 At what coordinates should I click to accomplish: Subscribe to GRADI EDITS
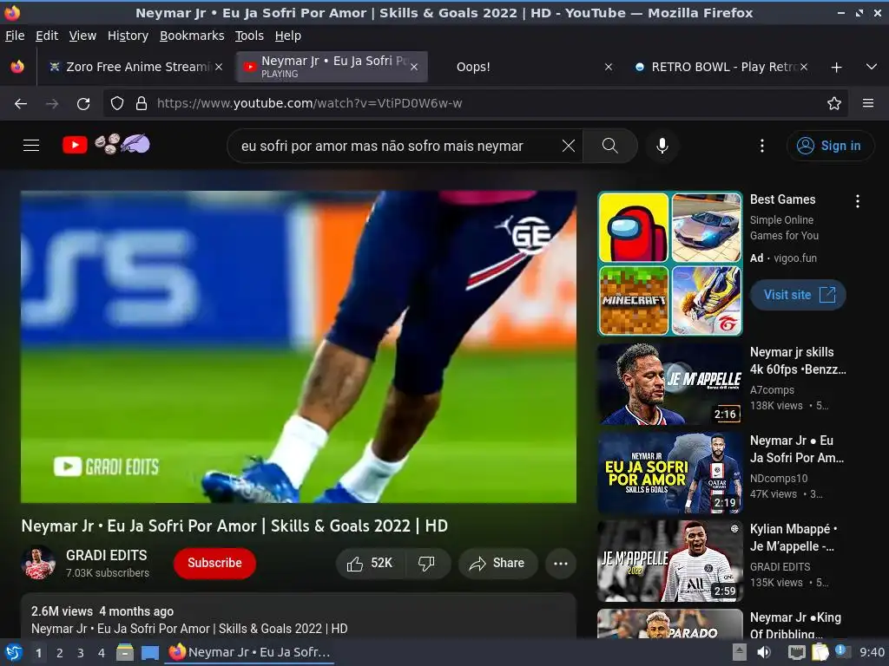click(x=214, y=563)
